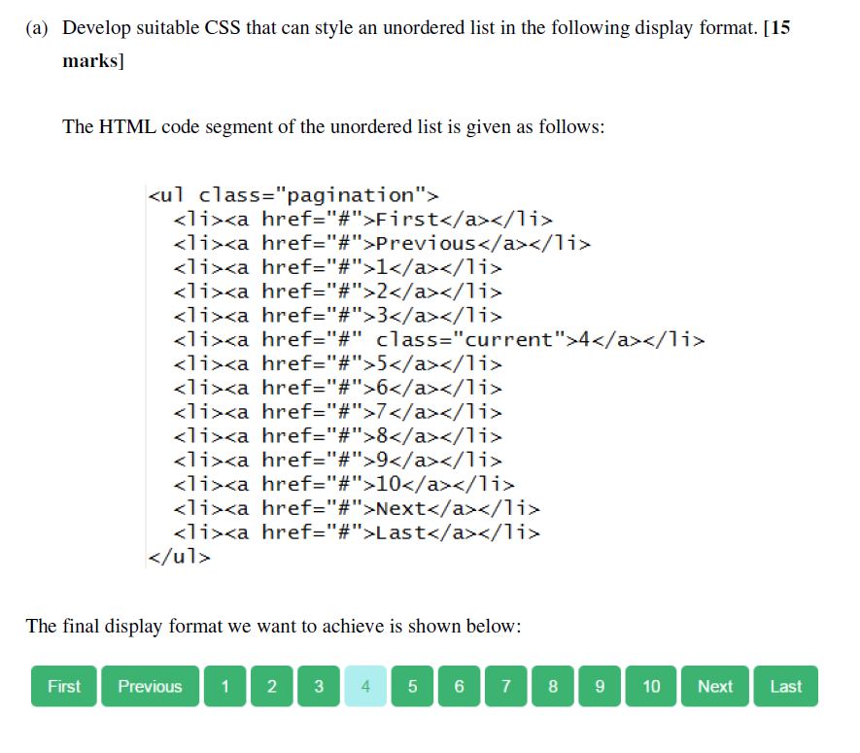
Task: Click page 2 button
Action: point(271,686)
